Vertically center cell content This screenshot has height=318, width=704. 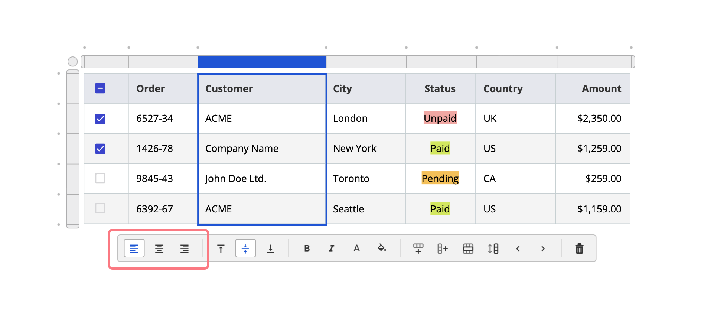245,249
